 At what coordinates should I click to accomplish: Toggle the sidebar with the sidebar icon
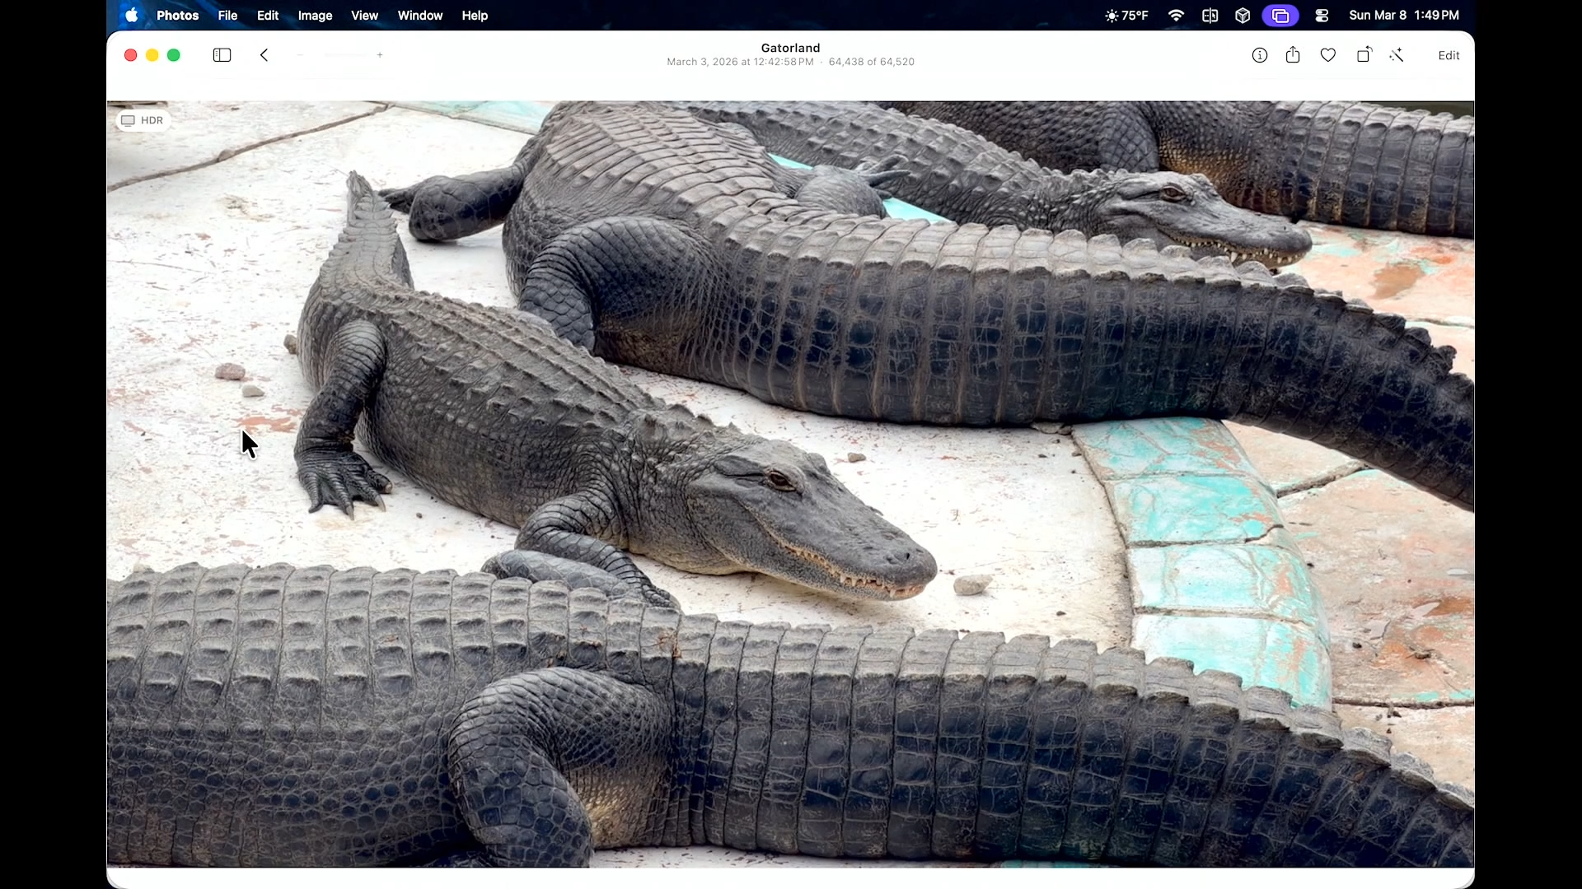coord(221,55)
